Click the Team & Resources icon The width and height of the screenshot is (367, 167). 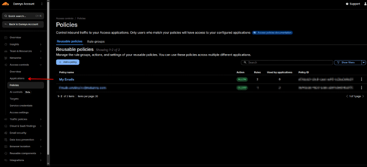pyautogui.click(x=6, y=51)
